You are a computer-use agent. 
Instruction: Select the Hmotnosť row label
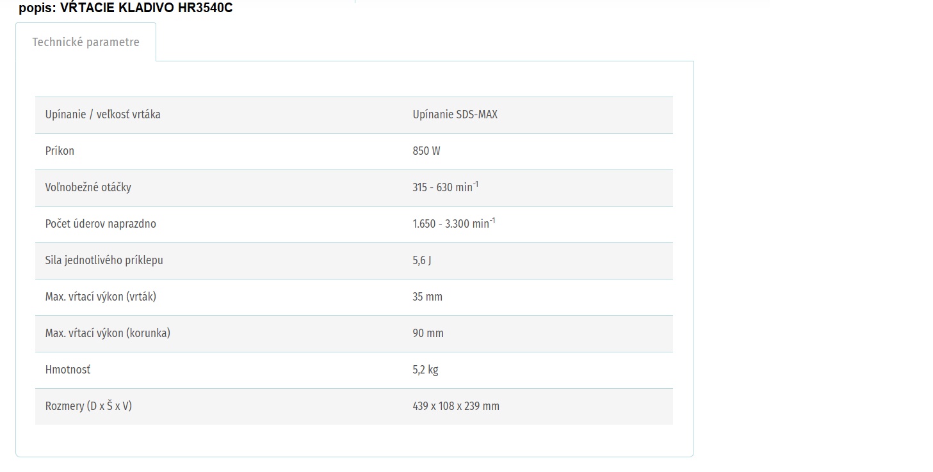[x=68, y=370]
